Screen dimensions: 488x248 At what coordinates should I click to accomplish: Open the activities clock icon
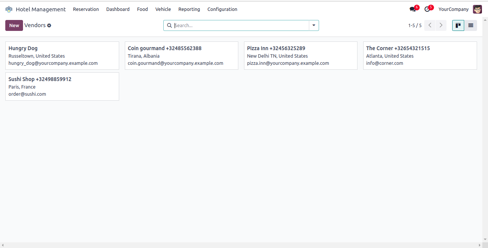click(x=427, y=9)
